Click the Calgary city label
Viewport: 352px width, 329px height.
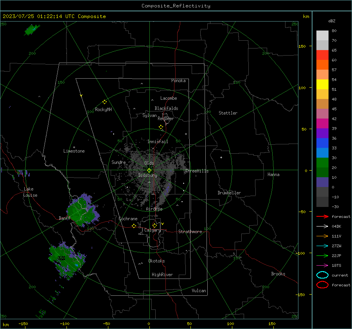click(x=153, y=230)
